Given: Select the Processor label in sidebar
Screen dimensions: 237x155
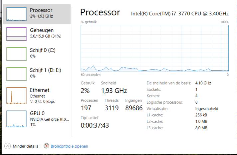Looking at the screenshot, I should (41, 10).
